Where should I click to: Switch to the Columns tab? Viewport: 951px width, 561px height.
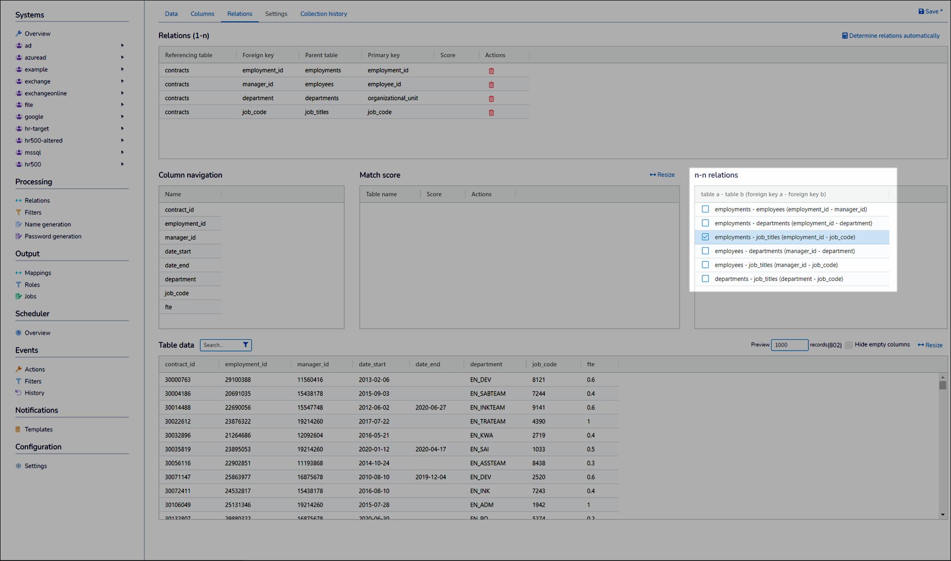(202, 14)
